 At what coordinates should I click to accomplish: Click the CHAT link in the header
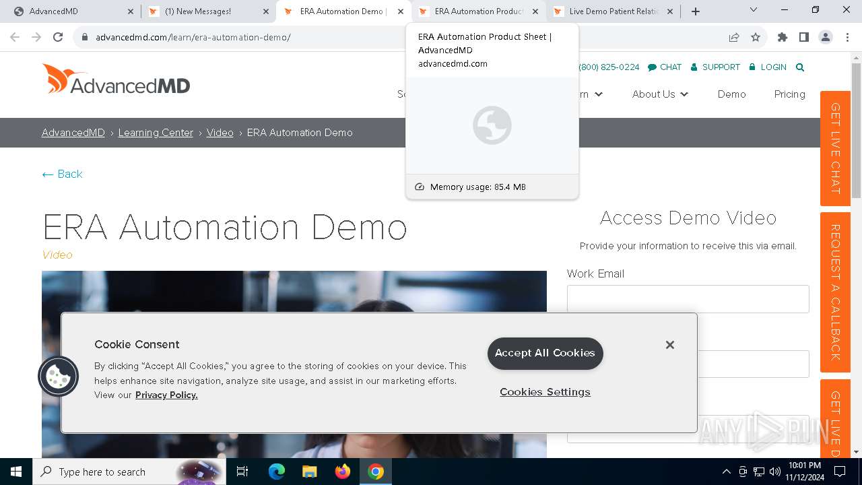pyautogui.click(x=665, y=67)
